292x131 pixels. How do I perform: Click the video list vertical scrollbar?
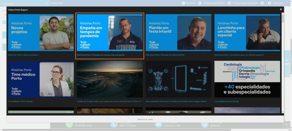tap(283, 63)
